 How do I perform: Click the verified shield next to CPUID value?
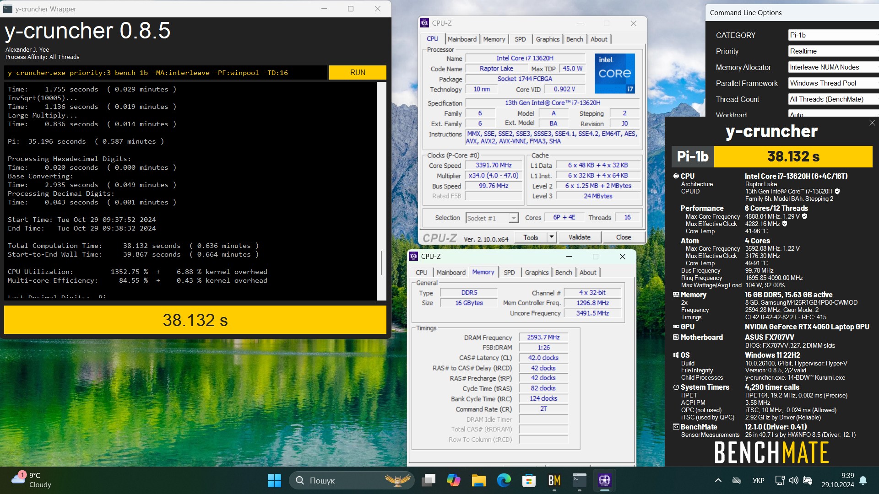click(x=837, y=192)
